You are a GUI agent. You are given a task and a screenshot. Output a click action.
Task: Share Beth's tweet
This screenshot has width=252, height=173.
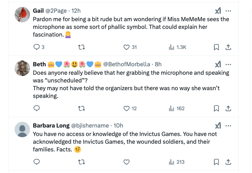[x=228, y=109]
